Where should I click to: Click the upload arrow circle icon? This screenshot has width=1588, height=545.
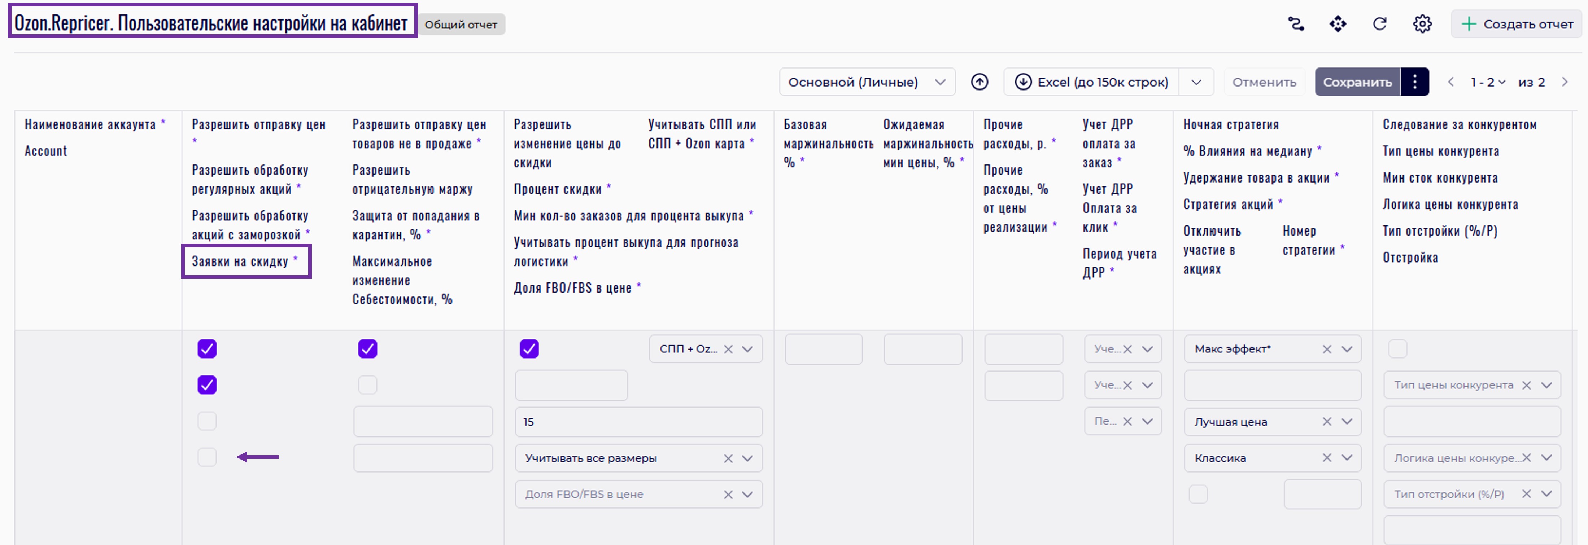click(x=980, y=82)
